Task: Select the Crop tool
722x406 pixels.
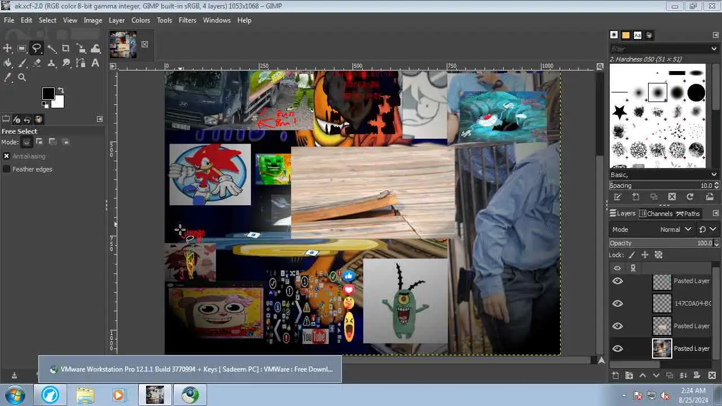Action: (66, 48)
